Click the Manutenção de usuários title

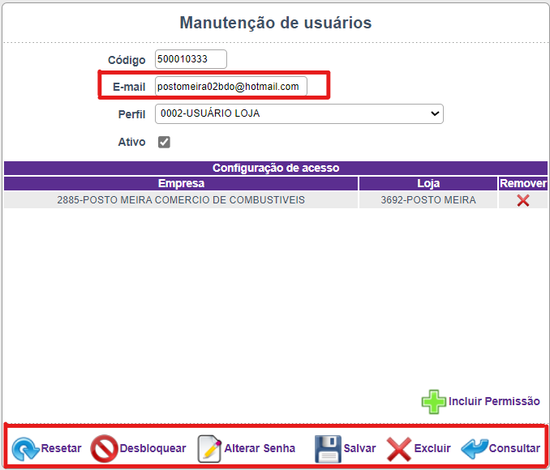(x=276, y=23)
